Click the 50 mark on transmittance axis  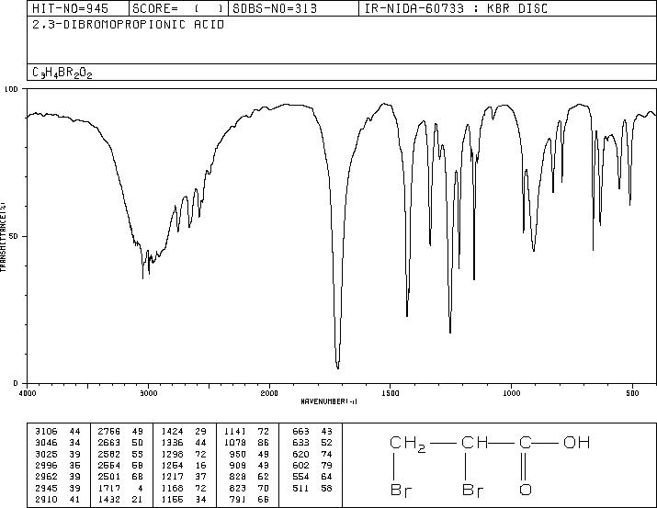tap(15, 237)
